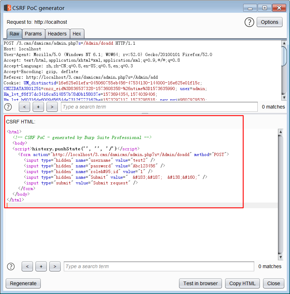The image size is (290, 294).
Task: Click plus button in request search bar
Action: click(38, 107)
